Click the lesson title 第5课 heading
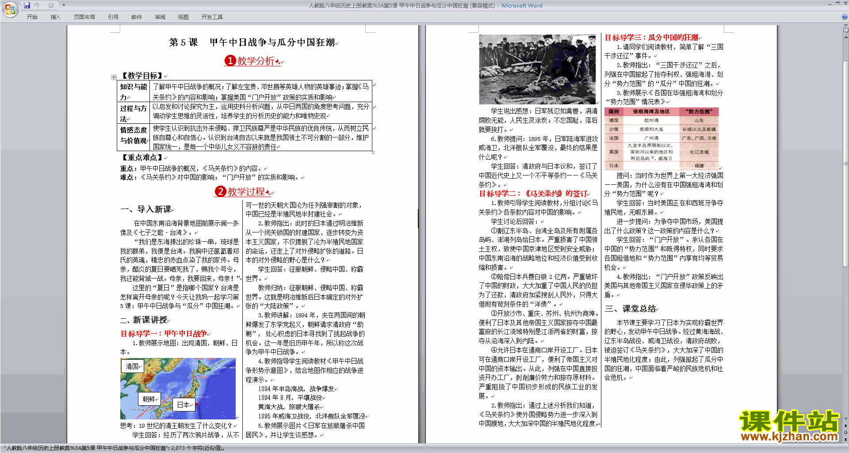Image resolution: width=849 pixels, height=453 pixels. [252, 42]
